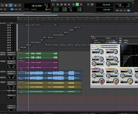Adjust the INPUT gain knob in EQ
This screenshot has width=138, height=114.
click(x=101, y=52)
